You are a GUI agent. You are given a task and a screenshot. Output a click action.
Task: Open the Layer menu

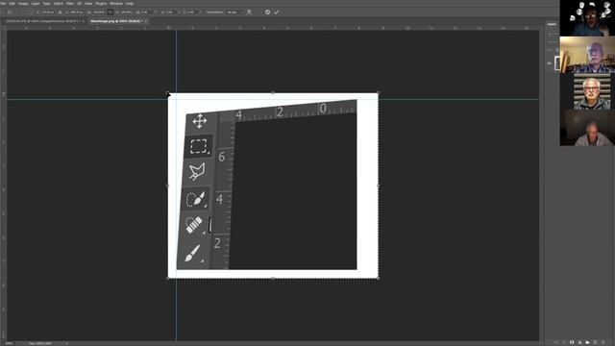(x=36, y=4)
